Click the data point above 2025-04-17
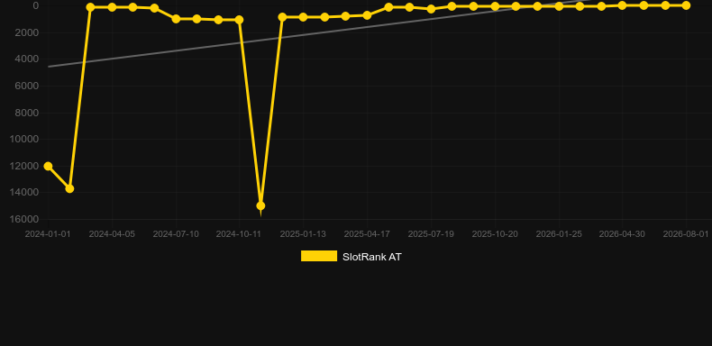 point(367,15)
